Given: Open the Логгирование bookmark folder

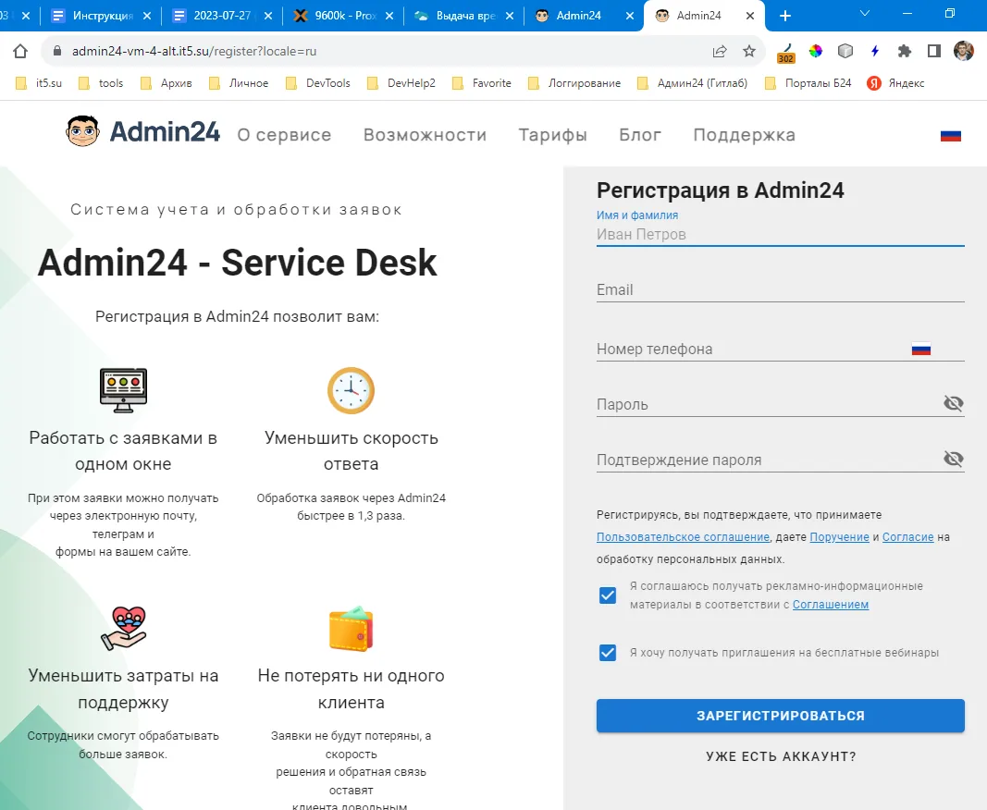Looking at the screenshot, I should pos(574,83).
